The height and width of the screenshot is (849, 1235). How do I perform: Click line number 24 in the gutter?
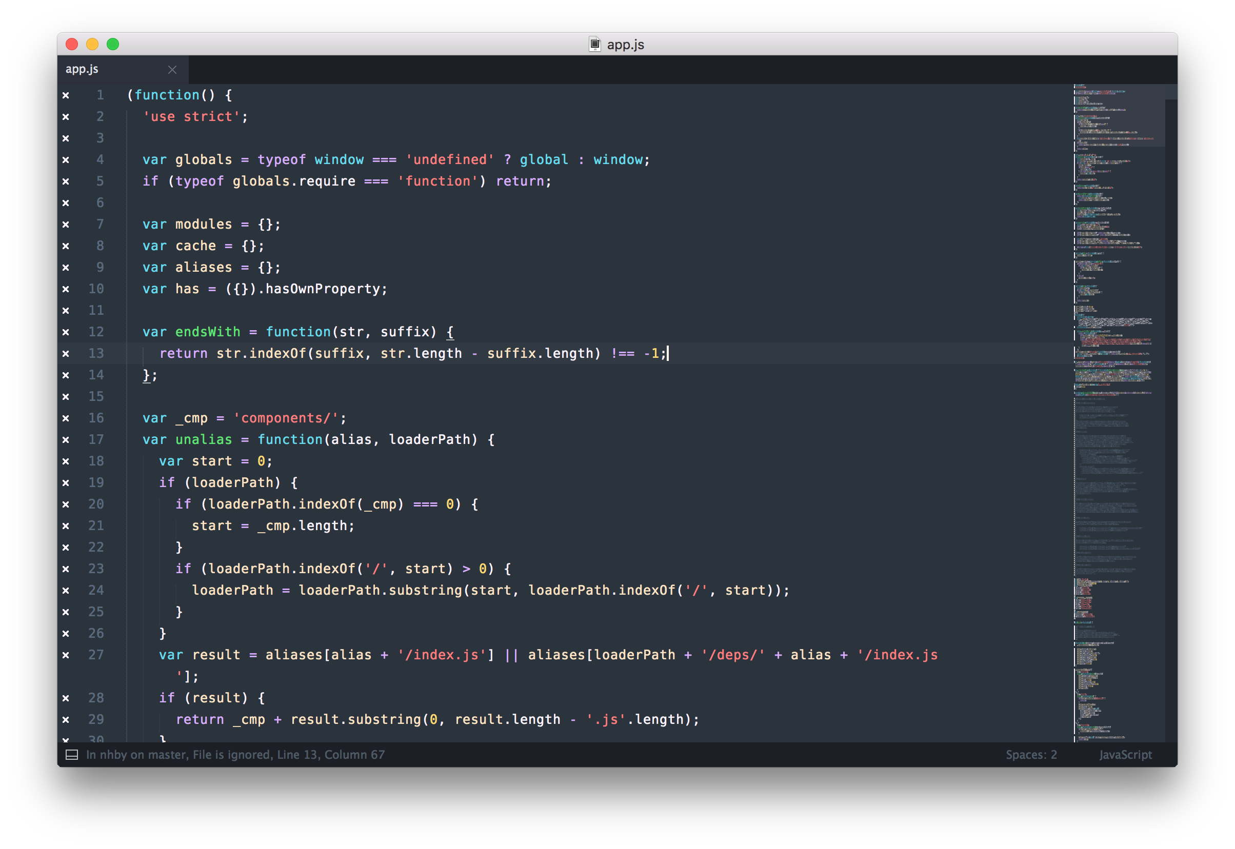pos(96,591)
